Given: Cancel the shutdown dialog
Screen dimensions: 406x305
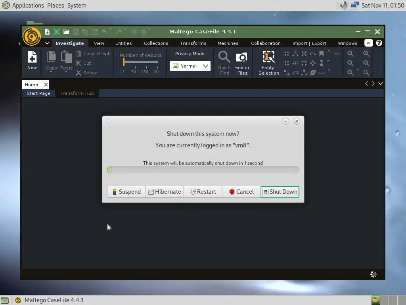Looking at the screenshot, I should coord(241,192).
